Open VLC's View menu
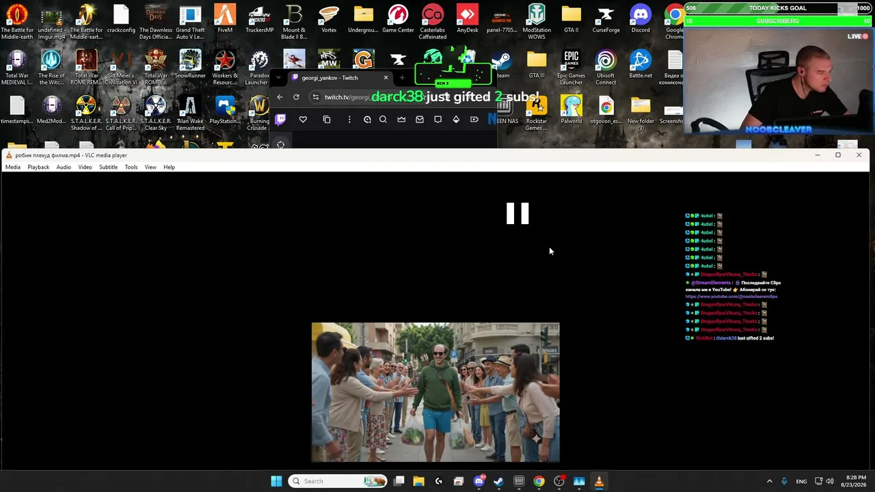The height and width of the screenshot is (492, 875). 150,167
